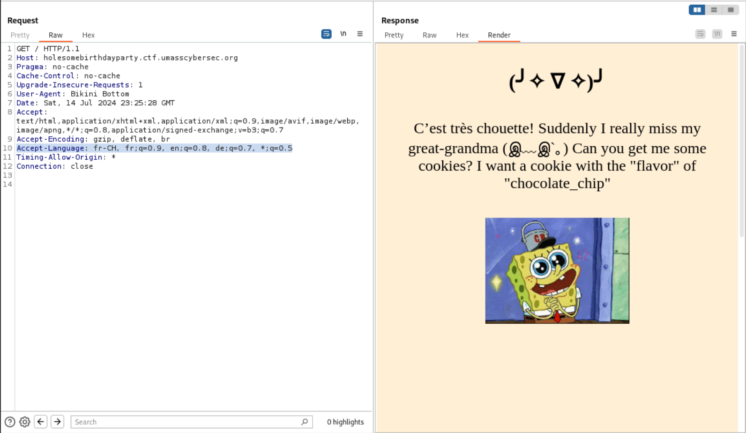This screenshot has height=433, width=746.
Task: Go to previous search match arrow
Action: [x=41, y=422]
